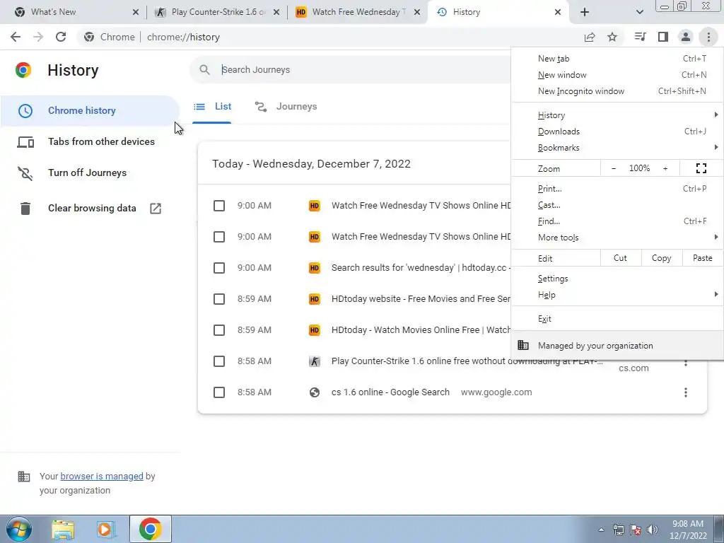Viewport: 724px width, 543px height.
Task: Expand Bookmarks submenu in Chrome menu
Action: pyautogui.click(x=617, y=148)
